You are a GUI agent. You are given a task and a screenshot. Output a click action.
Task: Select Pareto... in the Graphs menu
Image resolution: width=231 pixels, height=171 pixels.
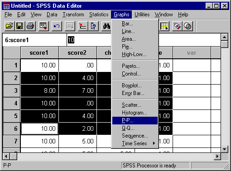coord(135,66)
